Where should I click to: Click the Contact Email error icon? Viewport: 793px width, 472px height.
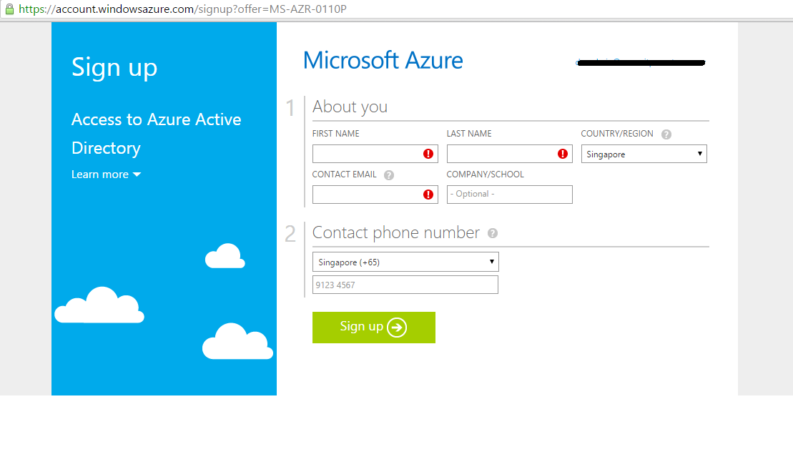point(428,195)
